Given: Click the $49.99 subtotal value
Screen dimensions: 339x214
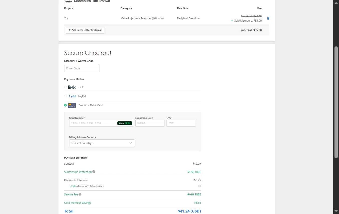Looking at the screenshot, I should pyautogui.click(x=197, y=164).
